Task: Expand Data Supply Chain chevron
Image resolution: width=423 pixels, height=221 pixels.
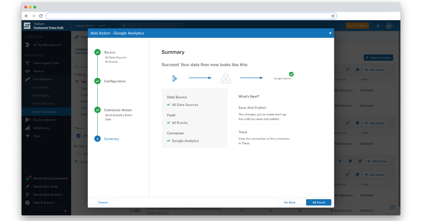Action: 67,63
